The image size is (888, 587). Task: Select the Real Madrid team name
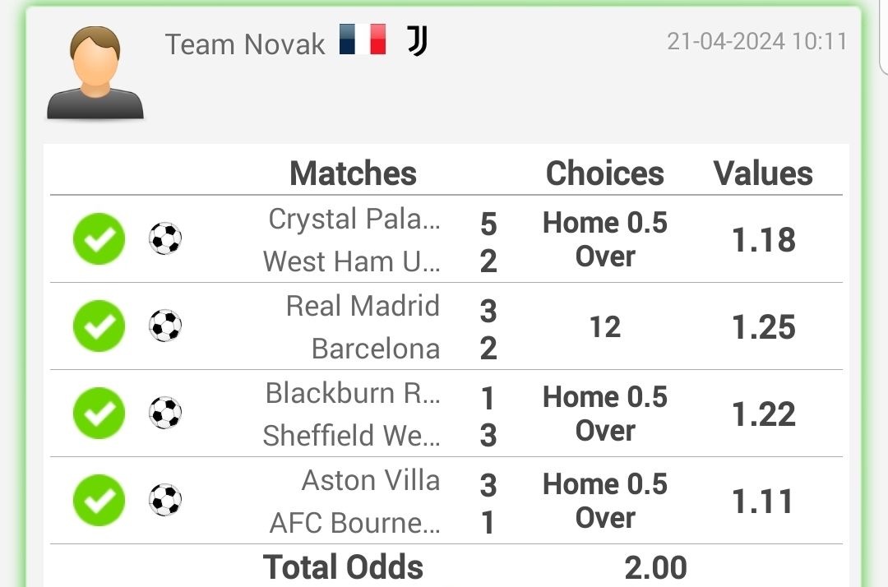(363, 306)
